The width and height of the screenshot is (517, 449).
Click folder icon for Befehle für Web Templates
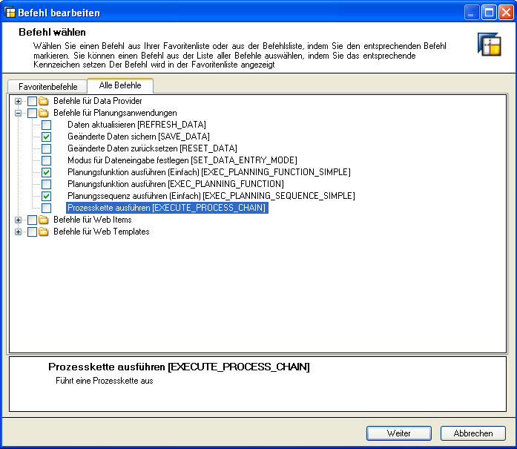click(44, 232)
